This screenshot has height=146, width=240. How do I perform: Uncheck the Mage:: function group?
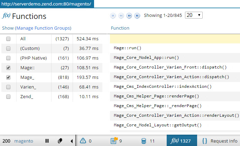pyautogui.click(x=8, y=68)
